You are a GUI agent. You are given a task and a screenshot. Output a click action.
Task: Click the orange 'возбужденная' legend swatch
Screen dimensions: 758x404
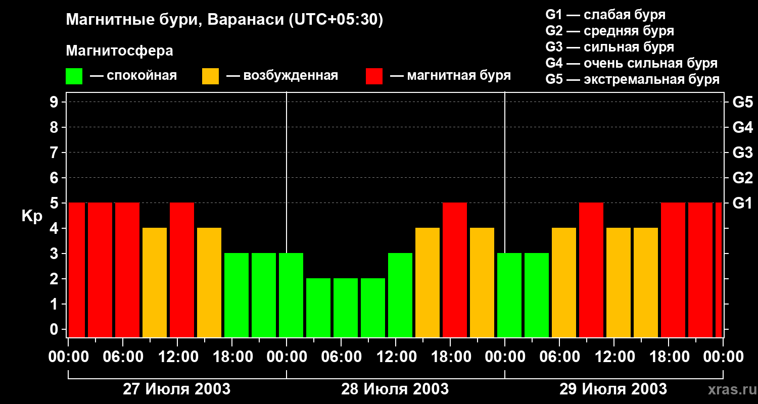coord(210,76)
